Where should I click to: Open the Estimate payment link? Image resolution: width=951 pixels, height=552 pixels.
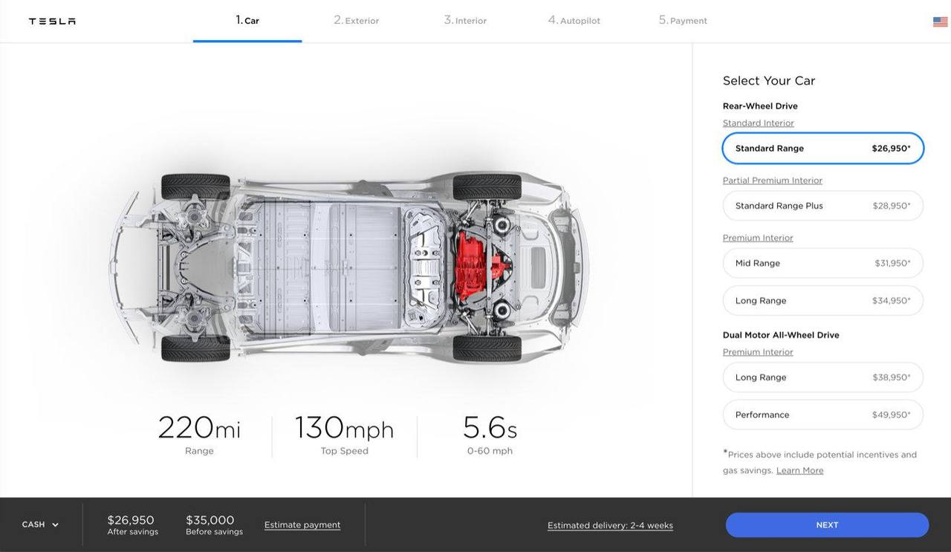(302, 525)
